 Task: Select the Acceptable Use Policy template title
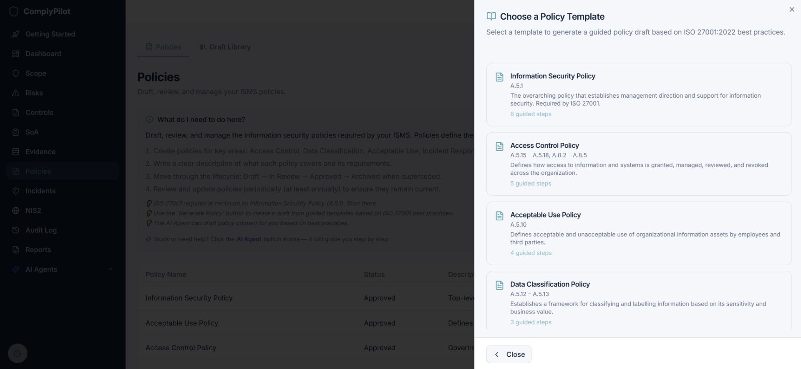tap(545, 215)
